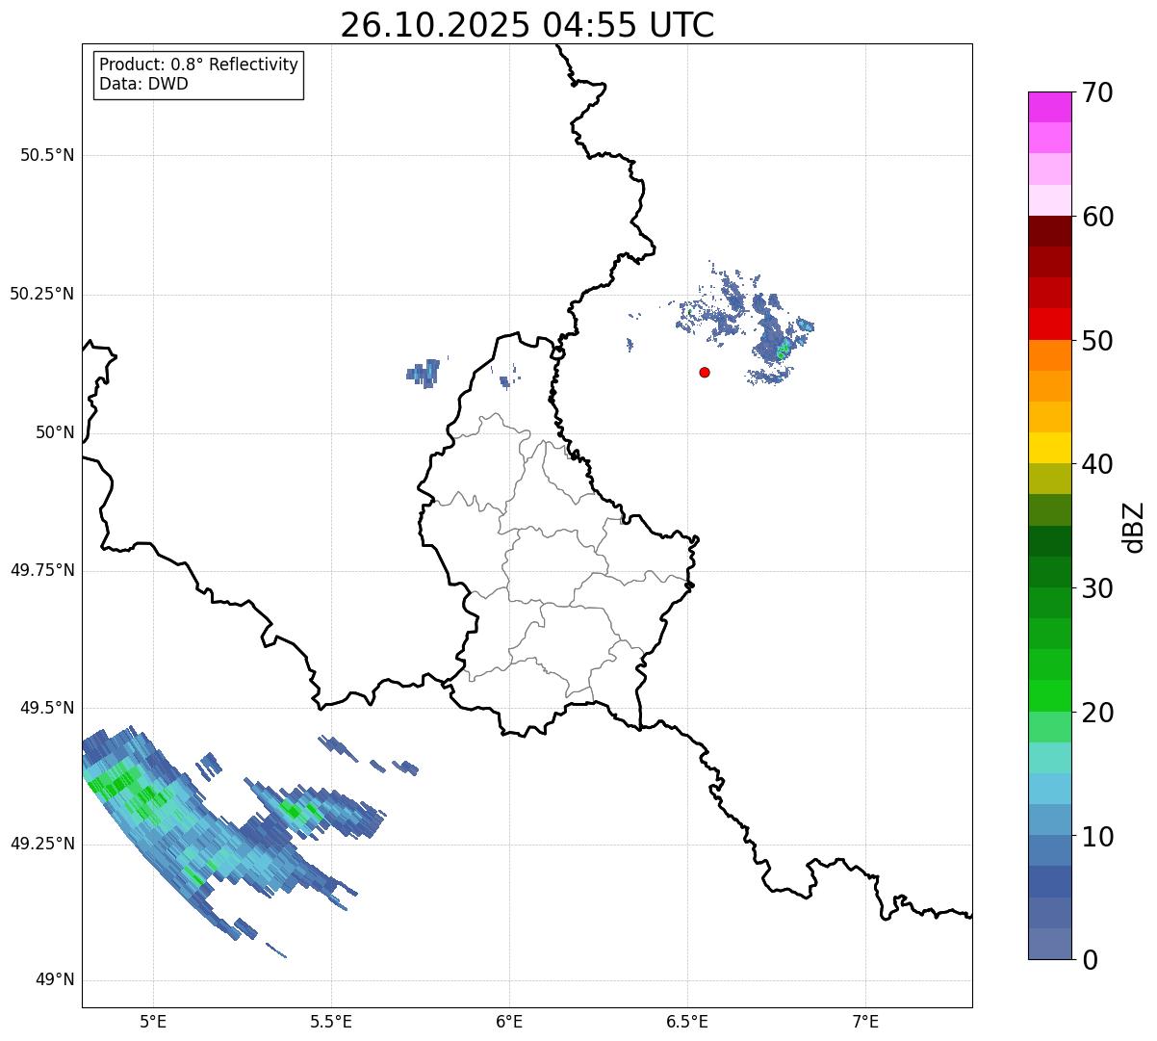1157x1041 pixels.
Task: Pick the bottom slate-blue 0 dBZ swatch
Action: pyautogui.click(x=1049, y=944)
